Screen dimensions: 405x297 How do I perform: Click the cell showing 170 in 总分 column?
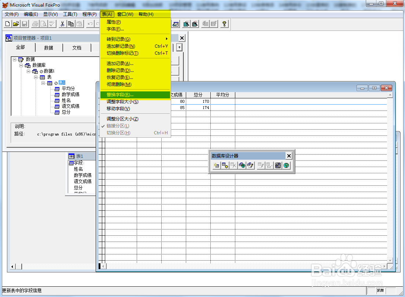click(198, 101)
